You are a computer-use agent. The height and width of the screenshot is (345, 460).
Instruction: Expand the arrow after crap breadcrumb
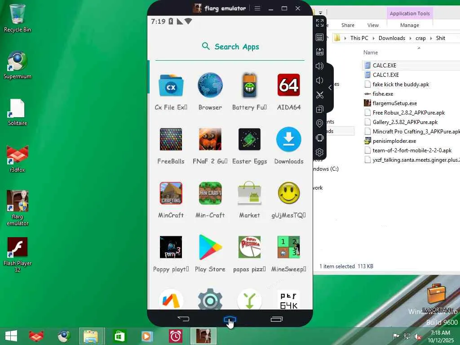point(431,38)
